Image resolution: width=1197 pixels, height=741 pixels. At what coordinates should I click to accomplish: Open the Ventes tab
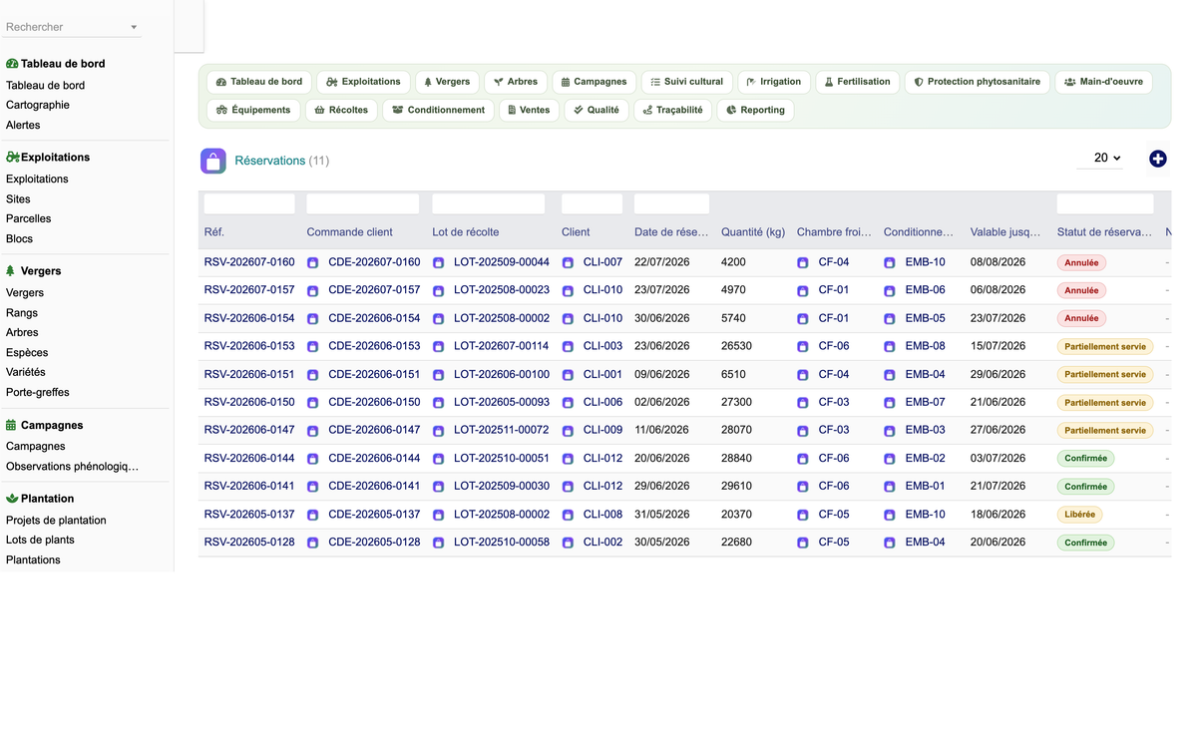tap(529, 110)
